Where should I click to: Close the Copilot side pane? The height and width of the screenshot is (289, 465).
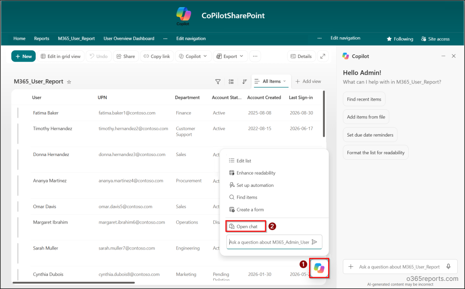click(454, 56)
